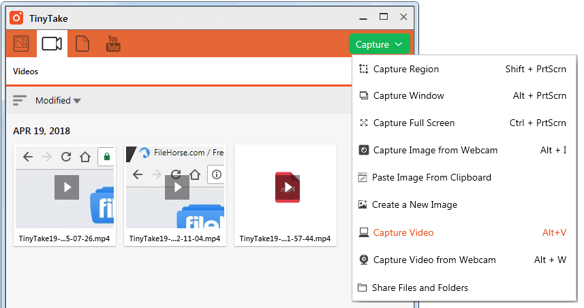
Task: Choose Capture Window from menu
Action: point(408,96)
